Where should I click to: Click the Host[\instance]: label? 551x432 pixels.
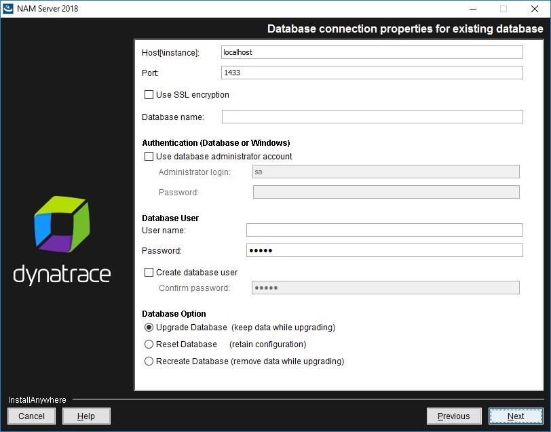170,53
